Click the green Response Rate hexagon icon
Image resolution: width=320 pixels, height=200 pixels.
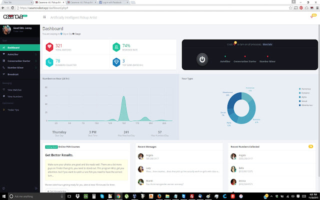click(116, 47)
